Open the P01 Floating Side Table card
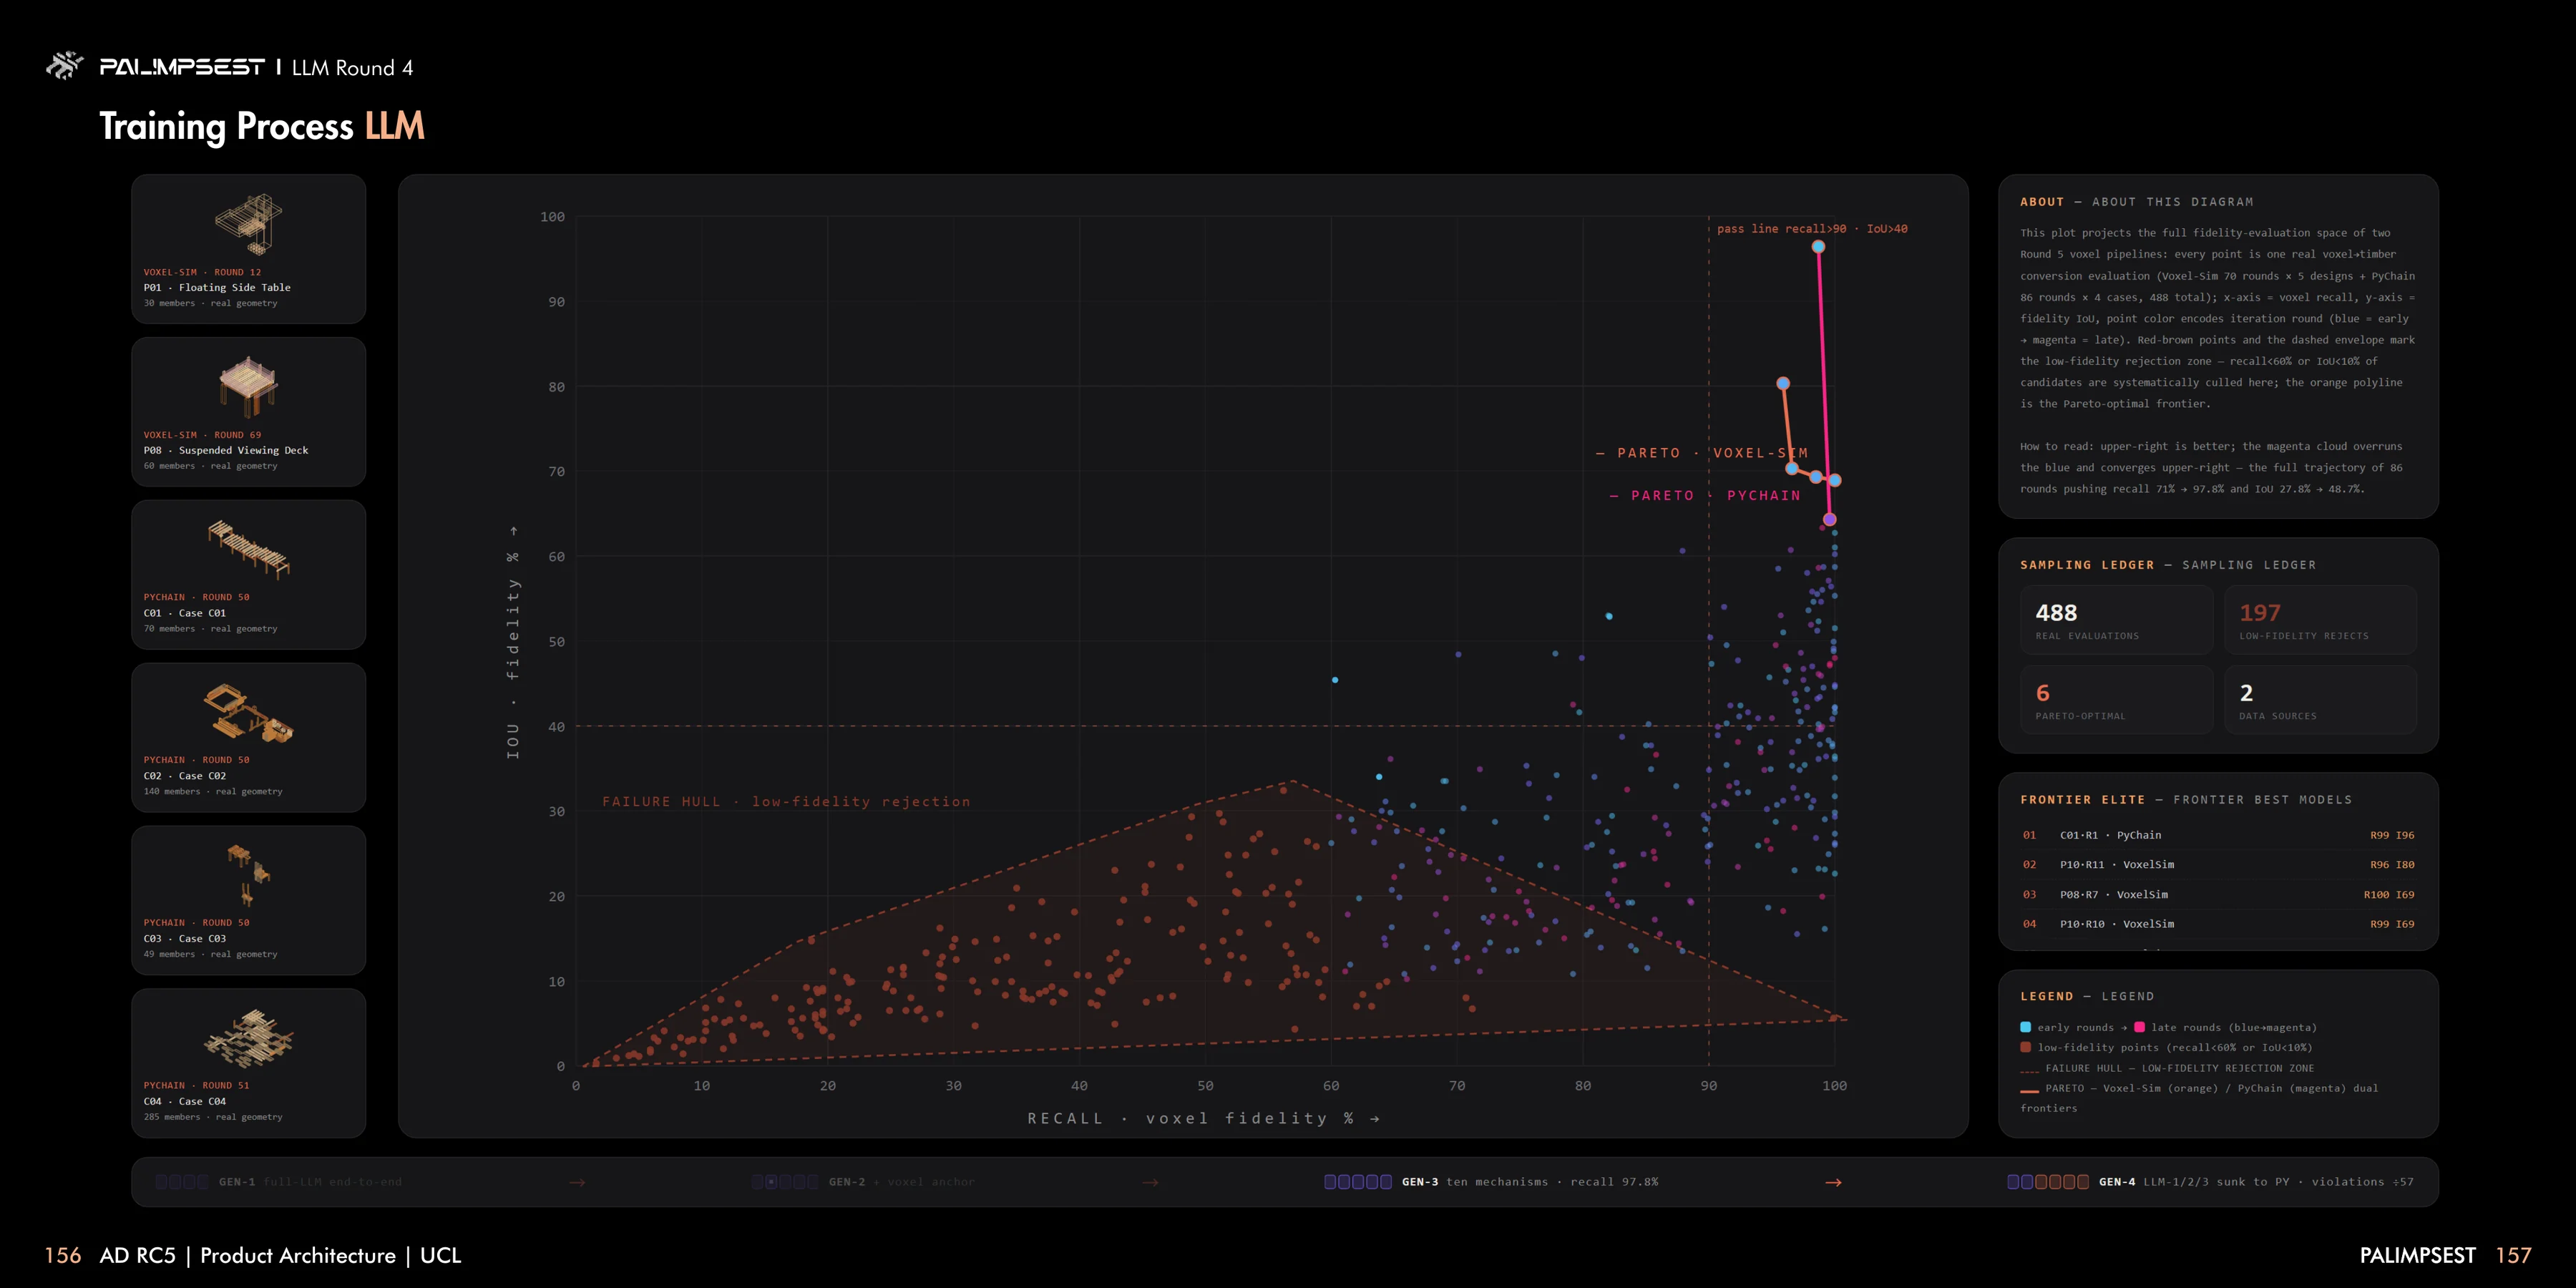 click(248, 249)
